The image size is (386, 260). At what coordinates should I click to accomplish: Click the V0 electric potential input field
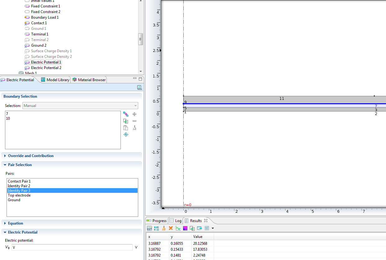point(72,248)
